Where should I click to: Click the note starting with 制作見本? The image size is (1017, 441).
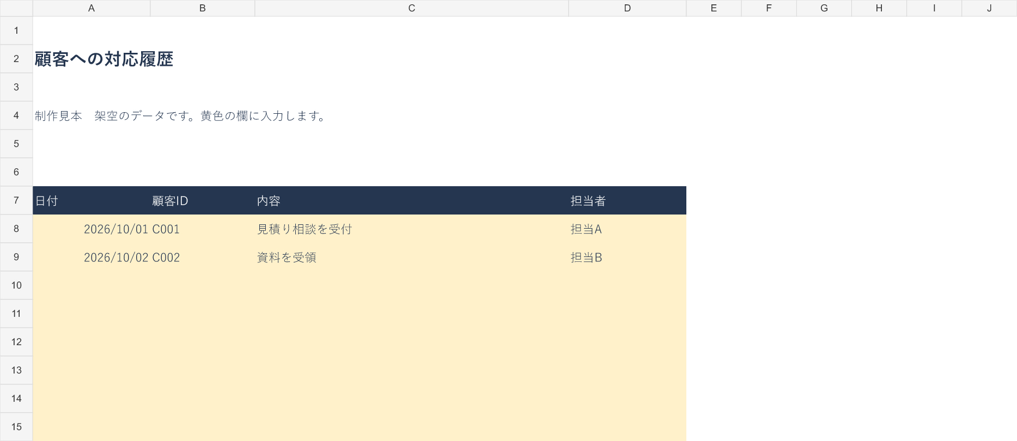(180, 116)
